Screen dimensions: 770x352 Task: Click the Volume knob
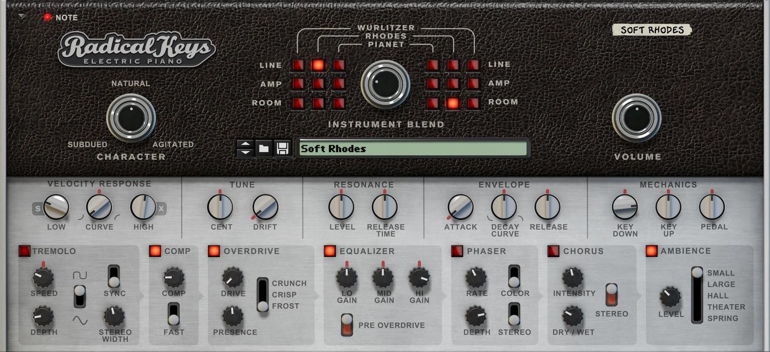tap(636, 118)
